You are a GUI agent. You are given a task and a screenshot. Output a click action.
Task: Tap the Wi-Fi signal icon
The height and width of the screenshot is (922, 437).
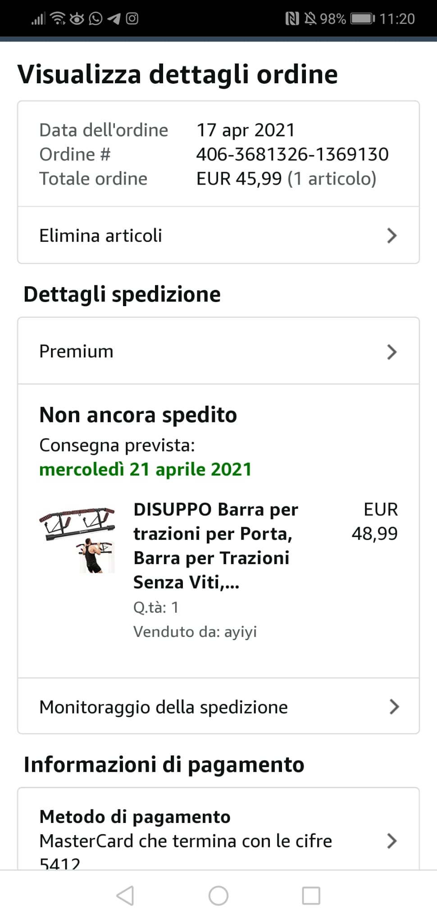pyautogui.click(x=58, y=18)
